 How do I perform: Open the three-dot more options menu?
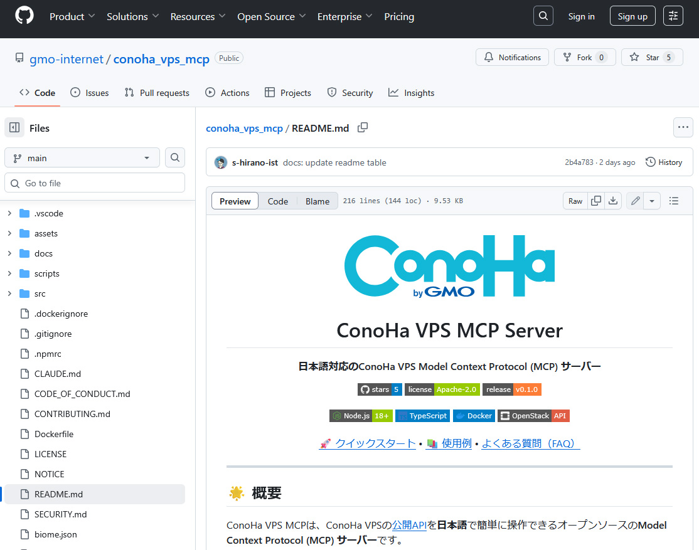tap(683, 127)
